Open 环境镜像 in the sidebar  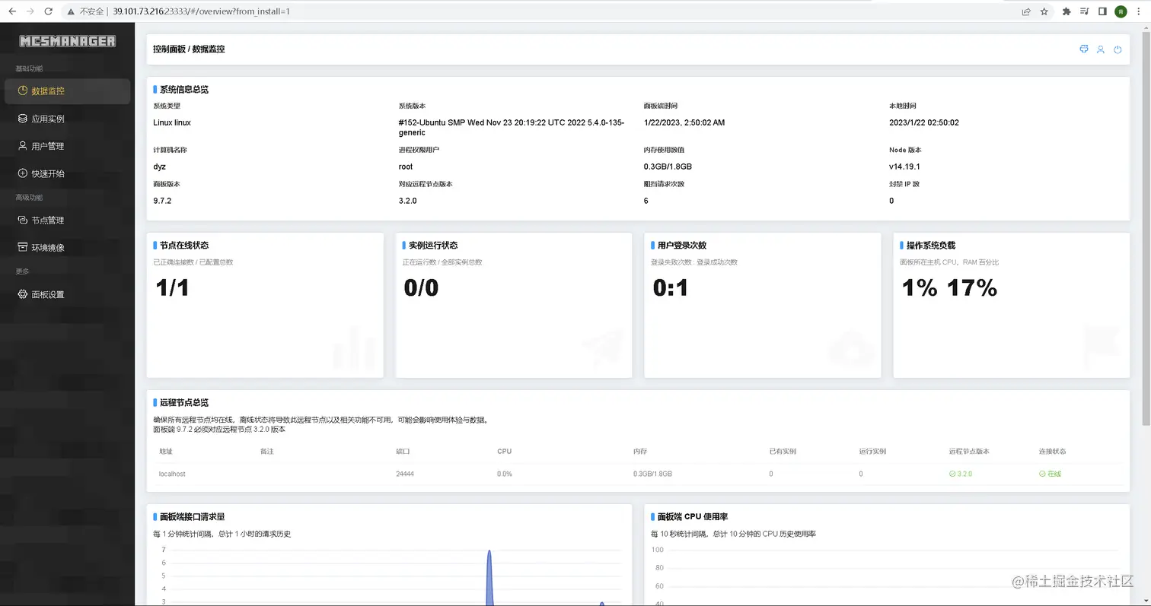click(x=67, y=248)
